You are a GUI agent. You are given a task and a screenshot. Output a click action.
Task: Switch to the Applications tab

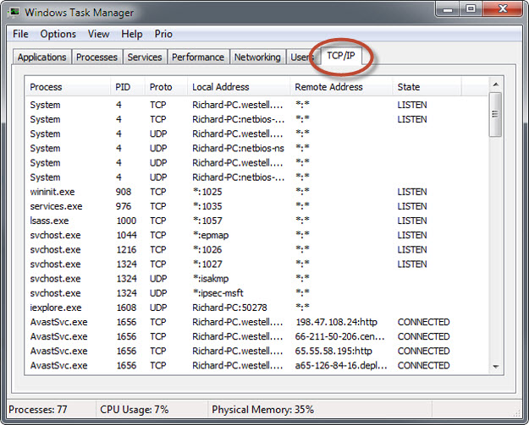pyautogui.click(x=41, y=57)
